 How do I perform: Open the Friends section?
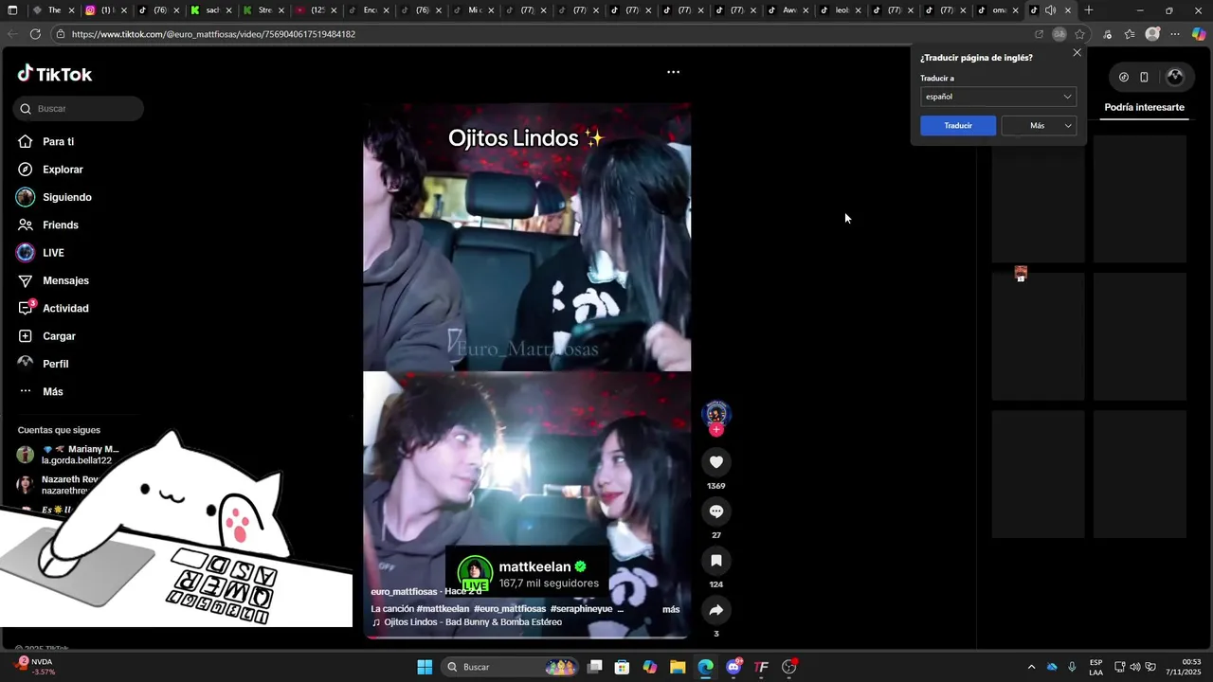47,225
